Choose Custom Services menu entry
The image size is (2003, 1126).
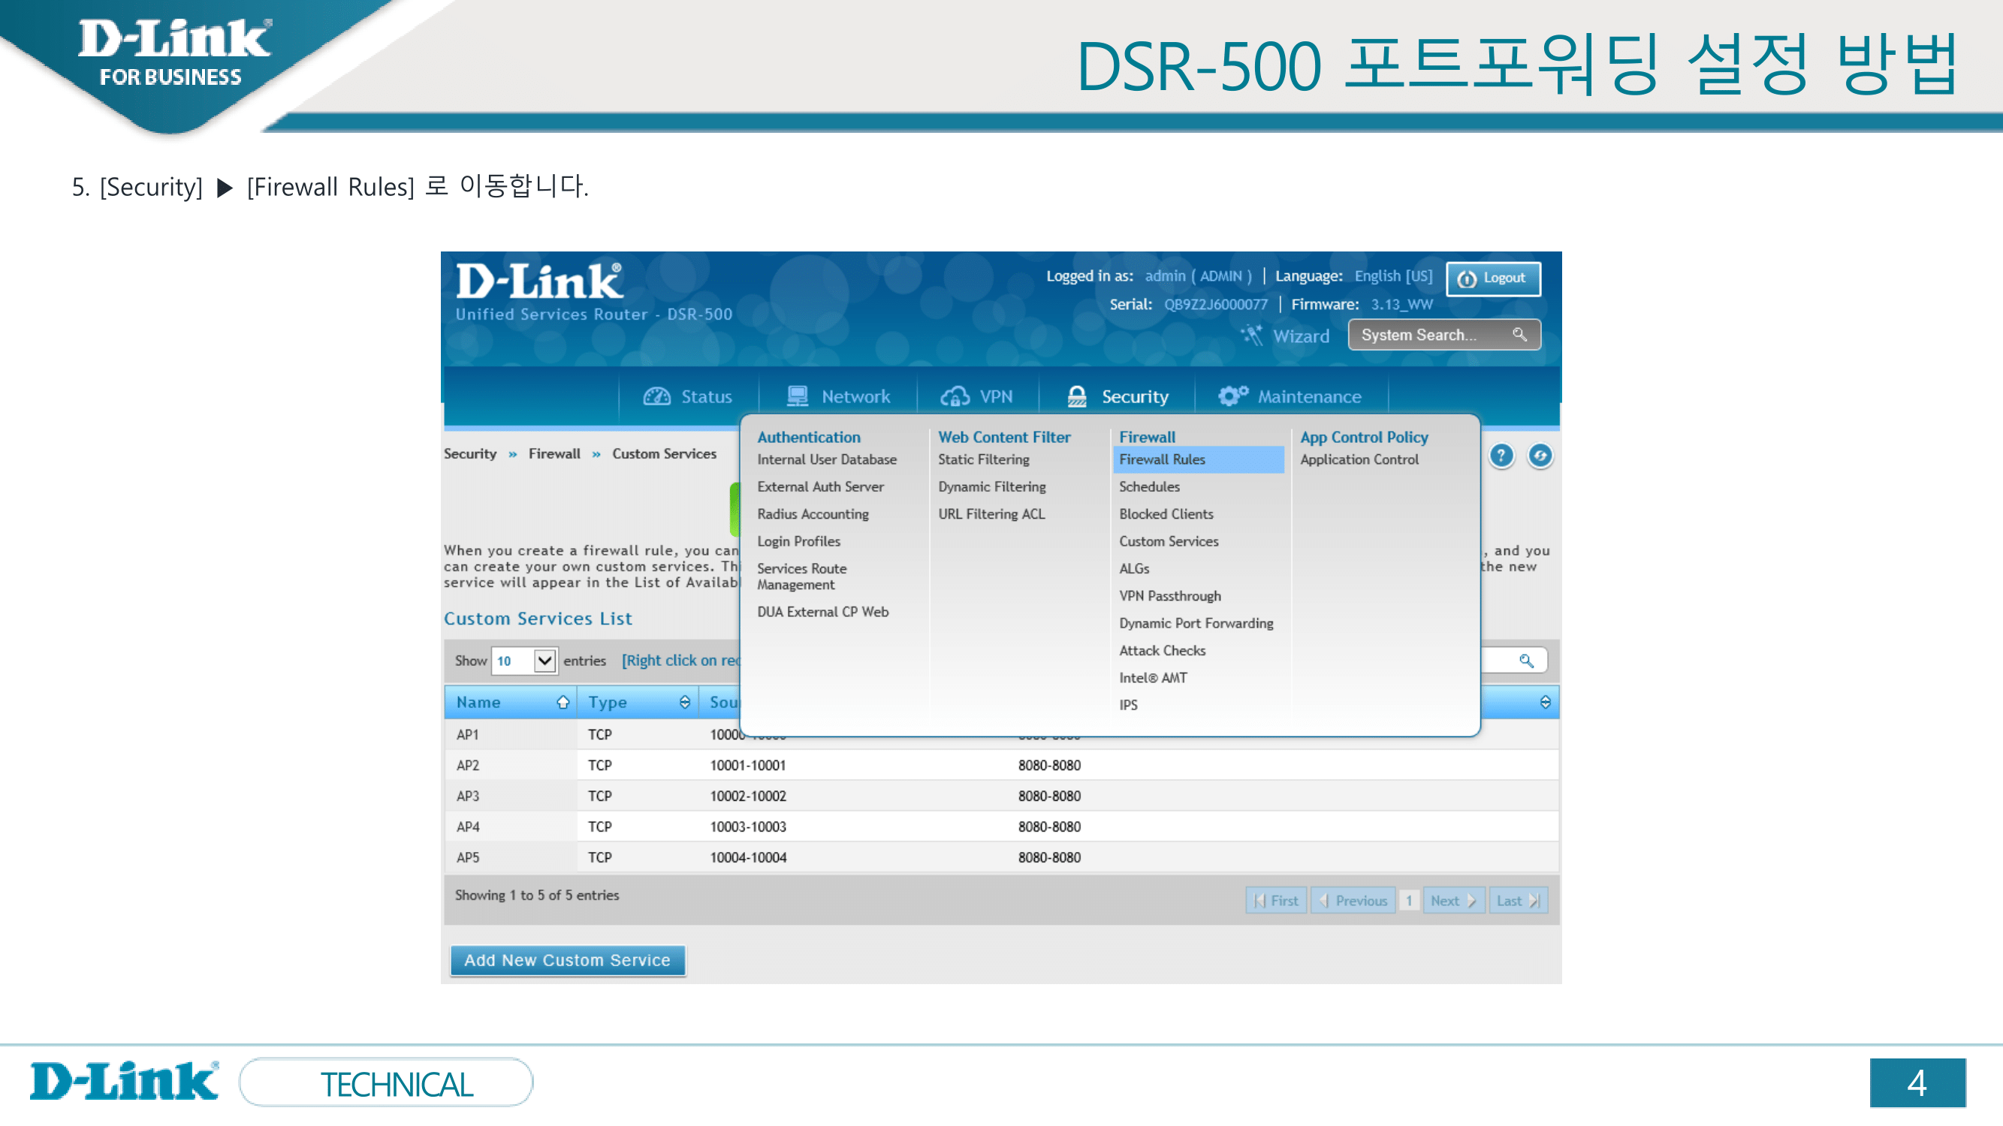click(1168, 540)
